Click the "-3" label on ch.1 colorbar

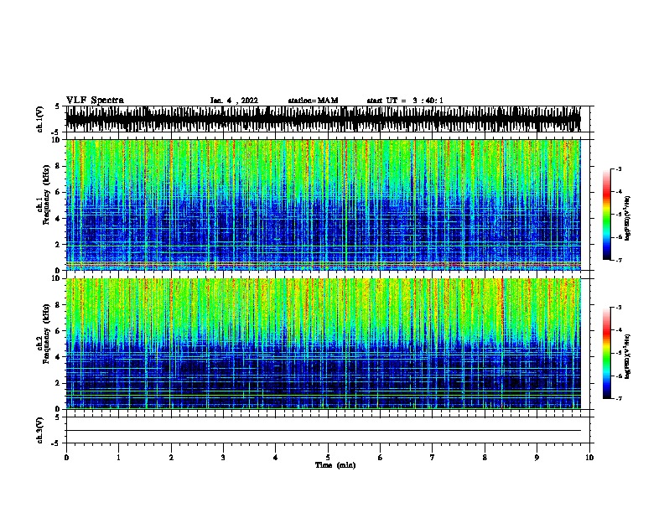[x=618, y=169]
